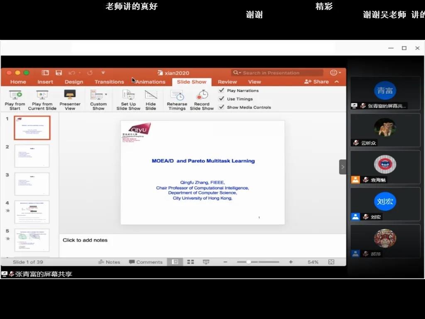Toggle the Use Timings checkbox

pyautogui.click(x=222, y=99)
